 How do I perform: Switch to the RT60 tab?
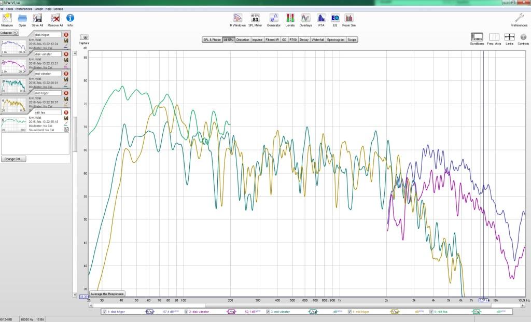293,39
